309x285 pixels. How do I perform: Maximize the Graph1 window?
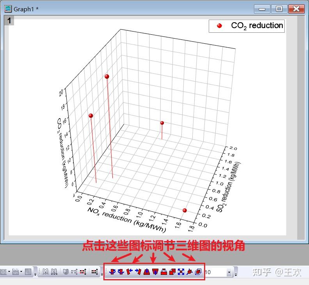279,9
